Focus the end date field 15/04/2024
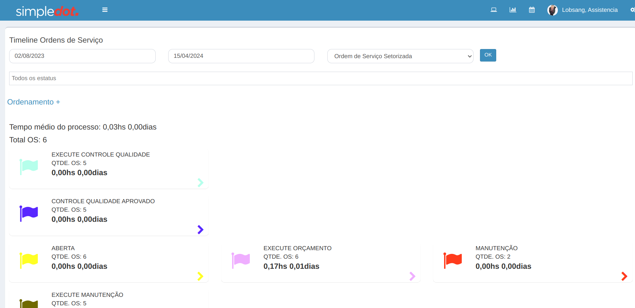 (x=241, y=56)
